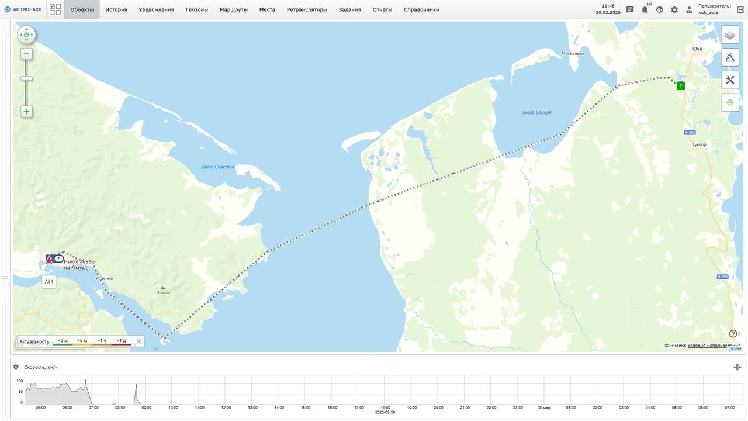Open the История tab

(116, 10)
